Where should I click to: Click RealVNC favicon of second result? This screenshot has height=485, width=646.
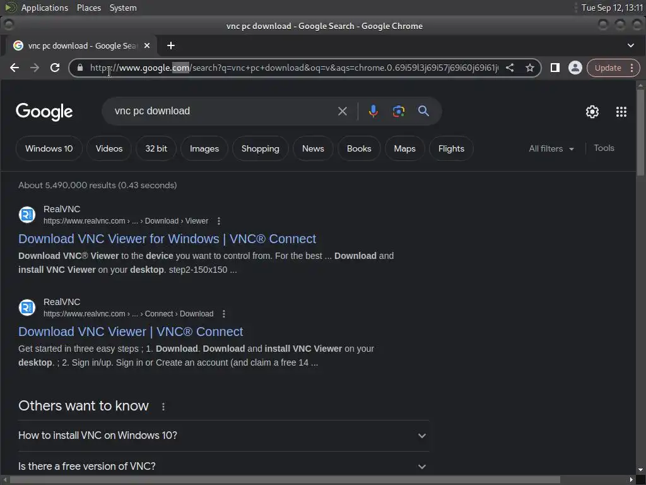pos(27,308)
